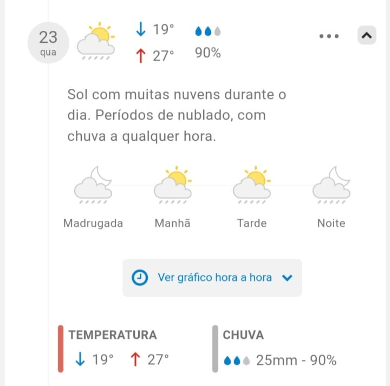The height and width of the screenshot is (386, 390).
Task: Open Ver gráfico hora a hora
Action: pos(214,278)
